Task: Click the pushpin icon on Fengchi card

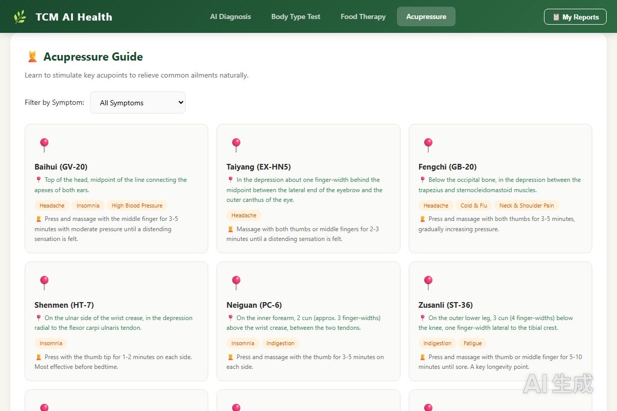Action: (428, 145)
